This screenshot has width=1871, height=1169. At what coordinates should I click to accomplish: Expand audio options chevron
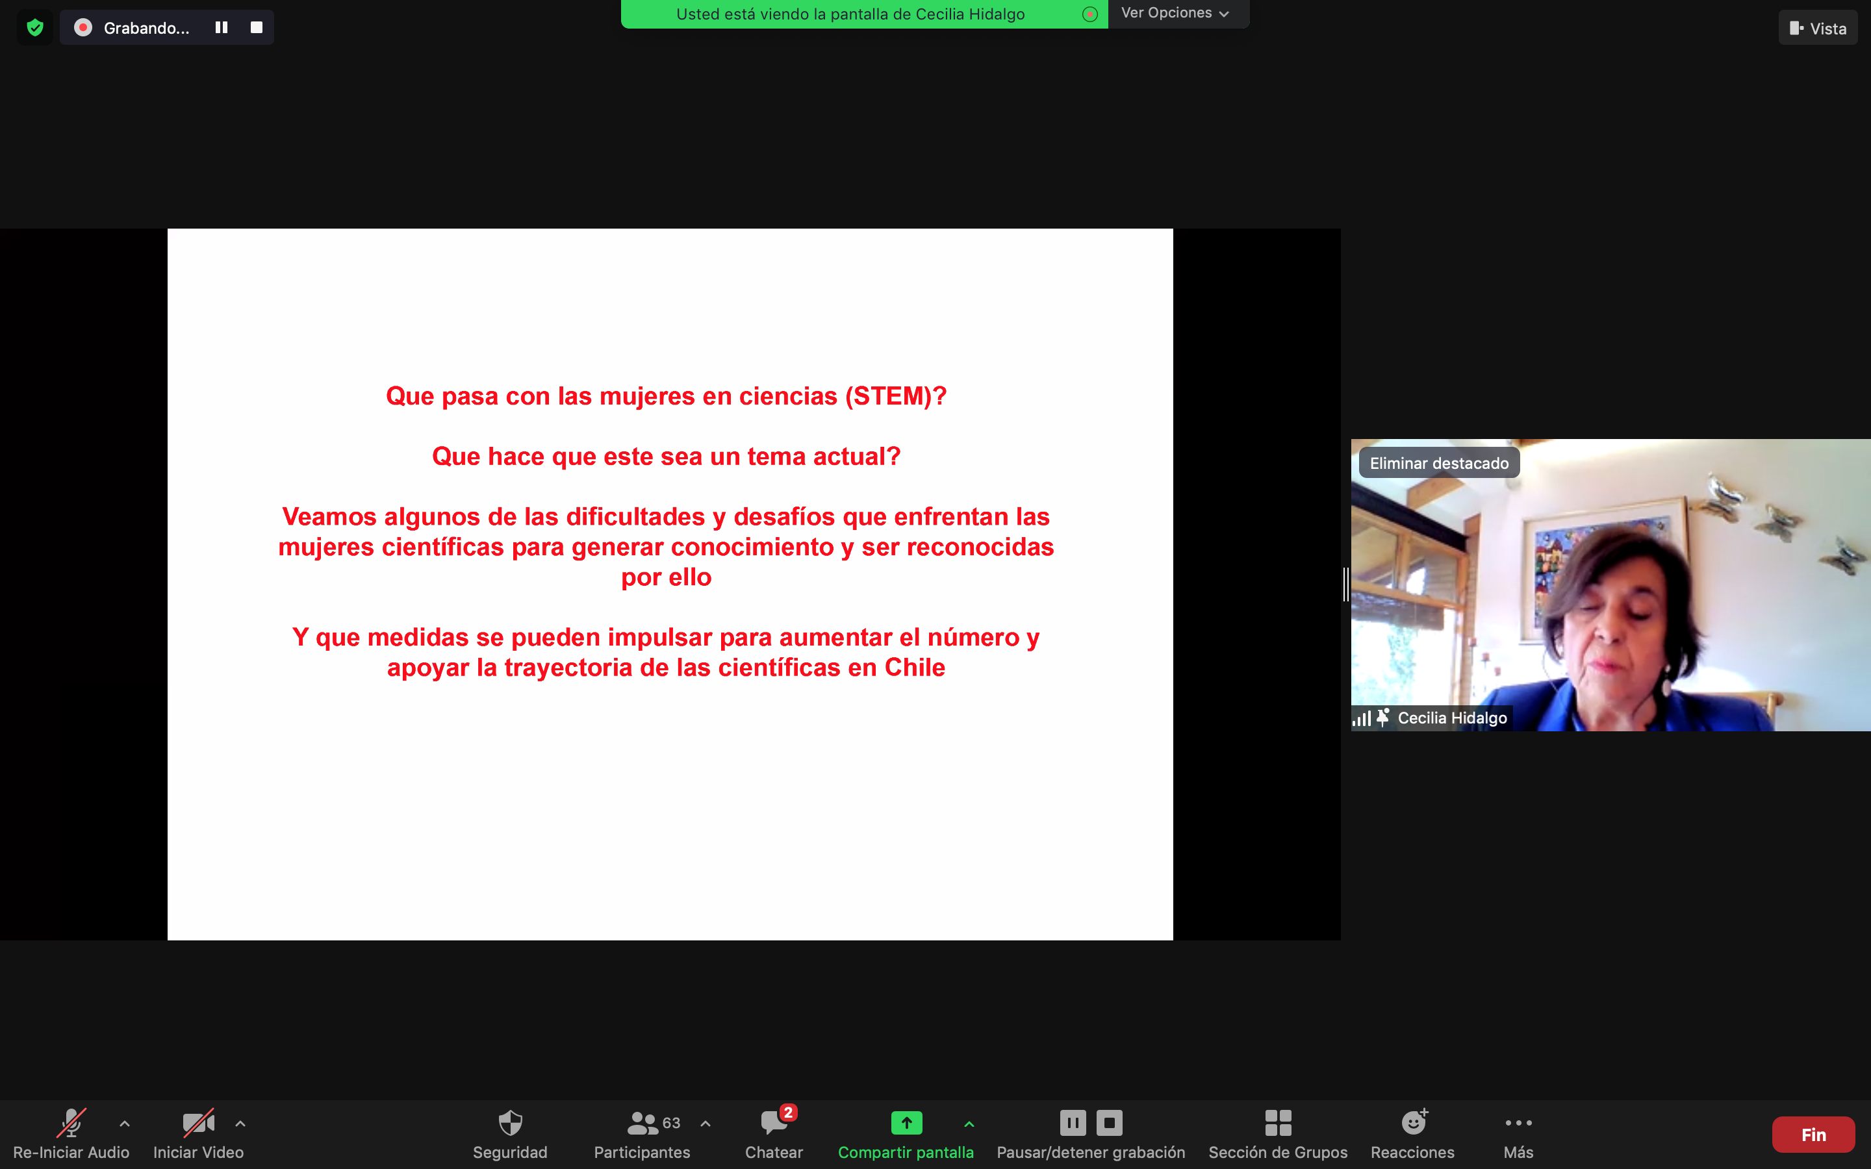[x=125, y=1124]
